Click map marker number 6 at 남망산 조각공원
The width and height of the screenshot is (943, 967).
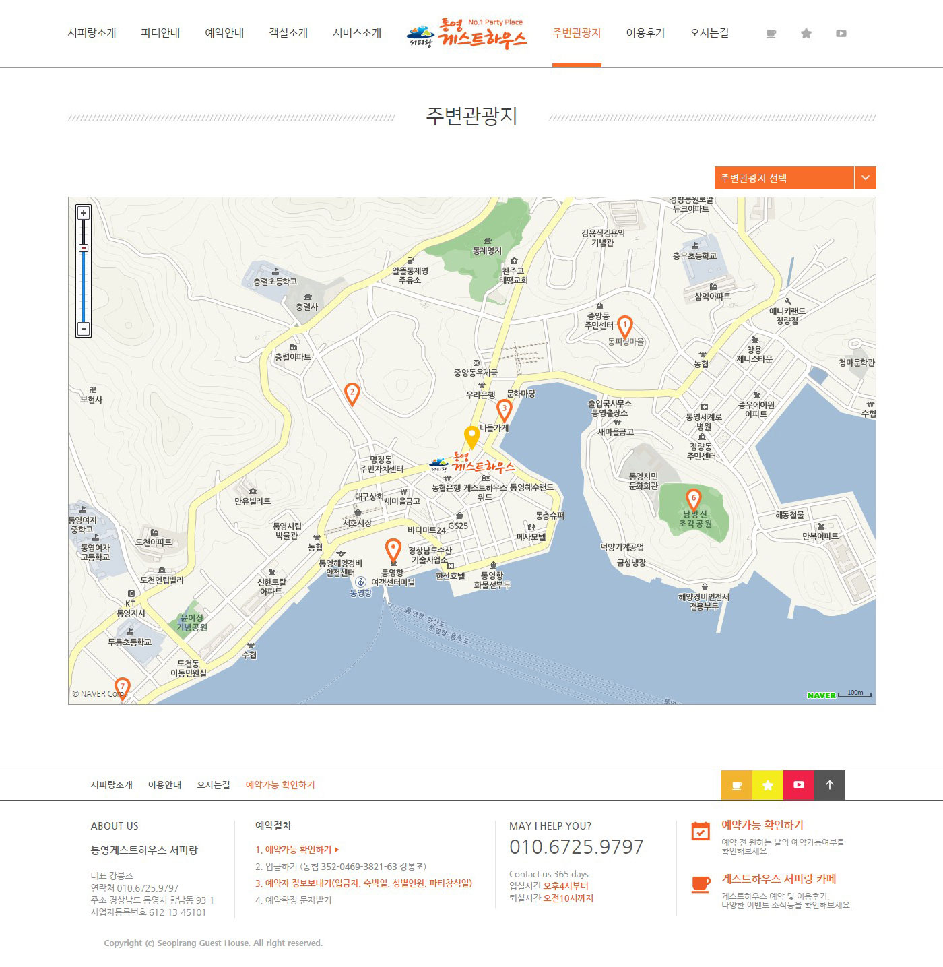694,500
